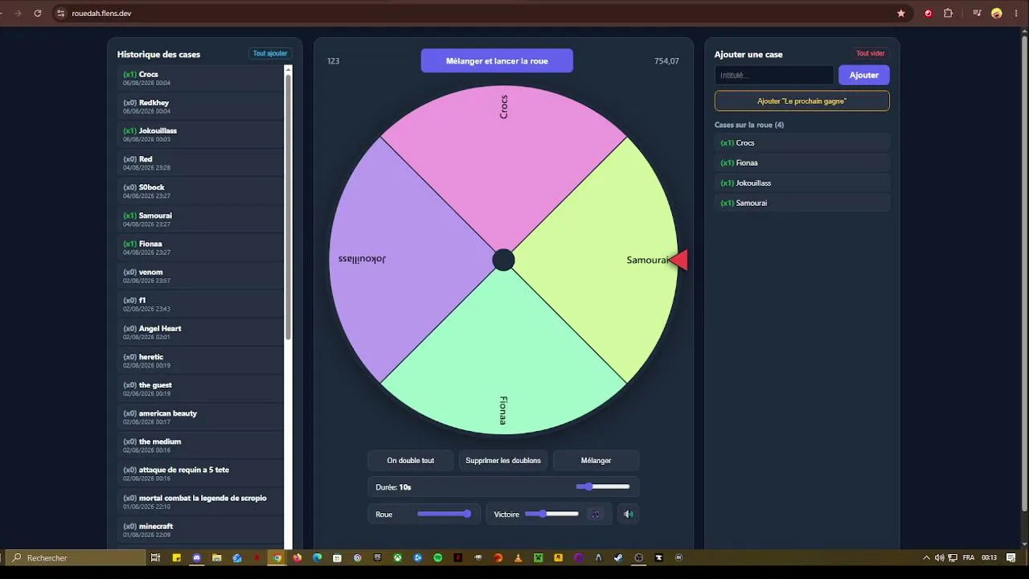The height and width of the screenshot is (579, 1029).
Task: Launch Minecraft from the taskbar
Action: point(539,557)
